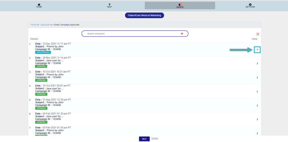Open Help via question mark icon
The height and width of the screenshot is (142, 288).
pyautogui.click(x=109, y=5)
